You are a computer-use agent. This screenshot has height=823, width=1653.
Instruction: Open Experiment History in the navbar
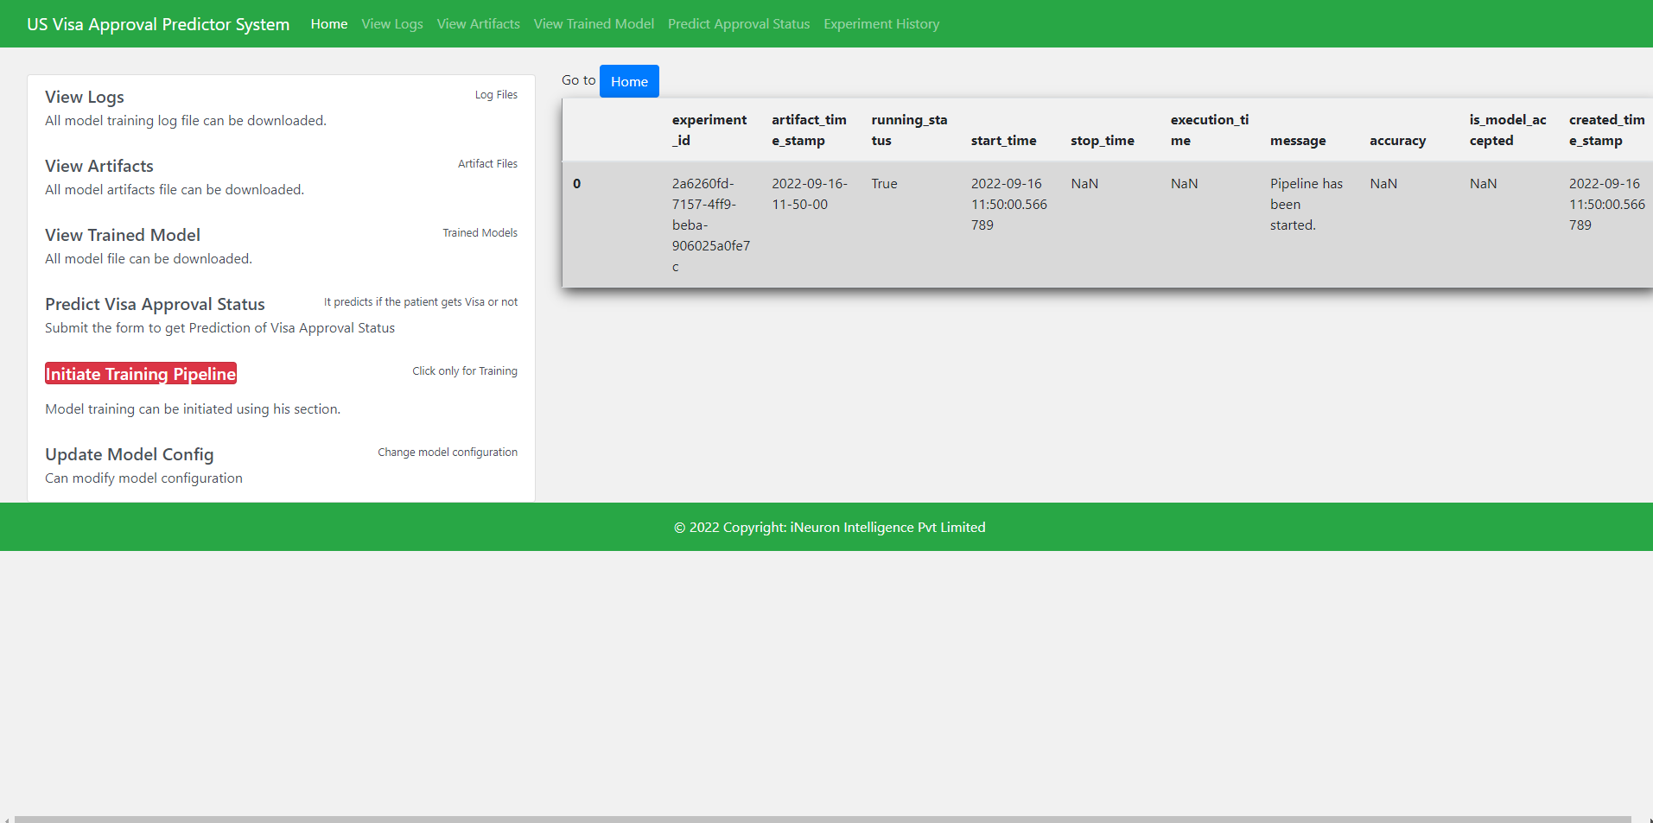click(881, 24)
